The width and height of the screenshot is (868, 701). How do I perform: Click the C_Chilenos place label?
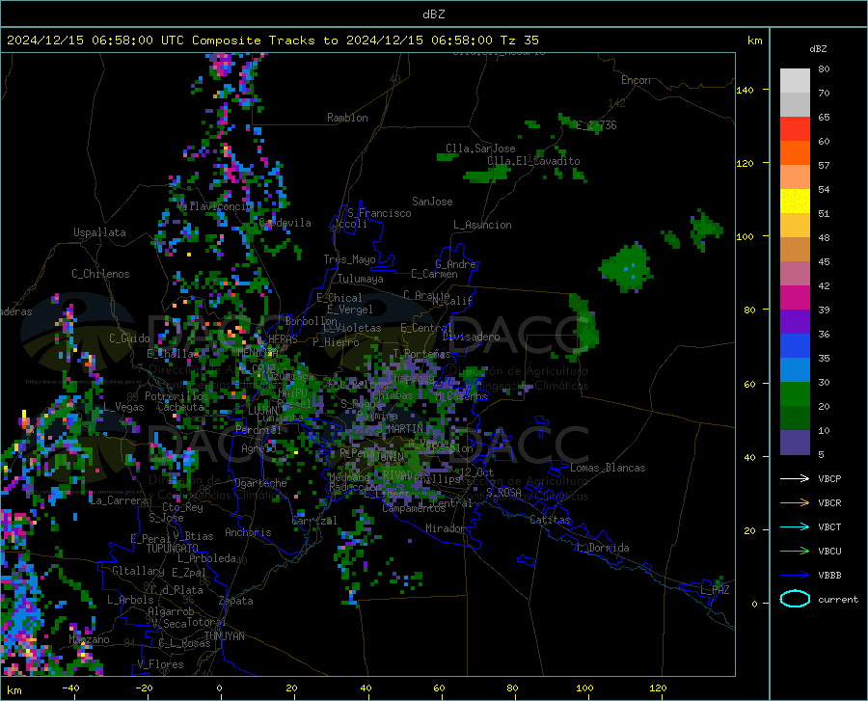point(100,274)
